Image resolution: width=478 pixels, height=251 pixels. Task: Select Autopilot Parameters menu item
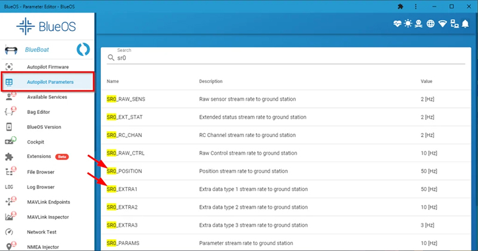point(50,82)
